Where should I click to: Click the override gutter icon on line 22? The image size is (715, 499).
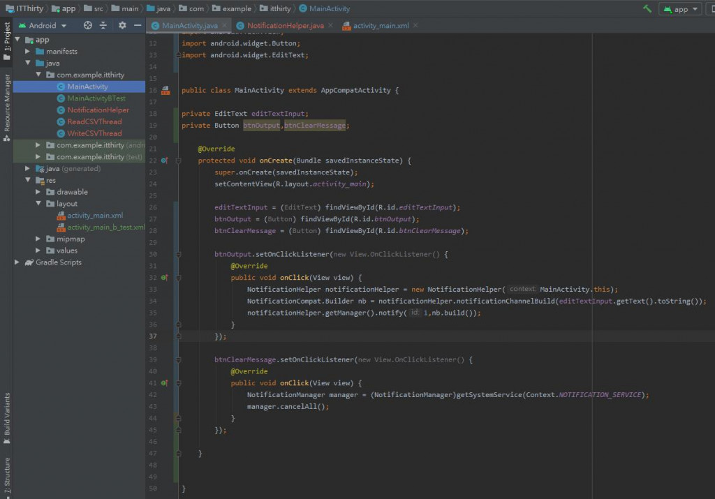click(x=165, y=161)
